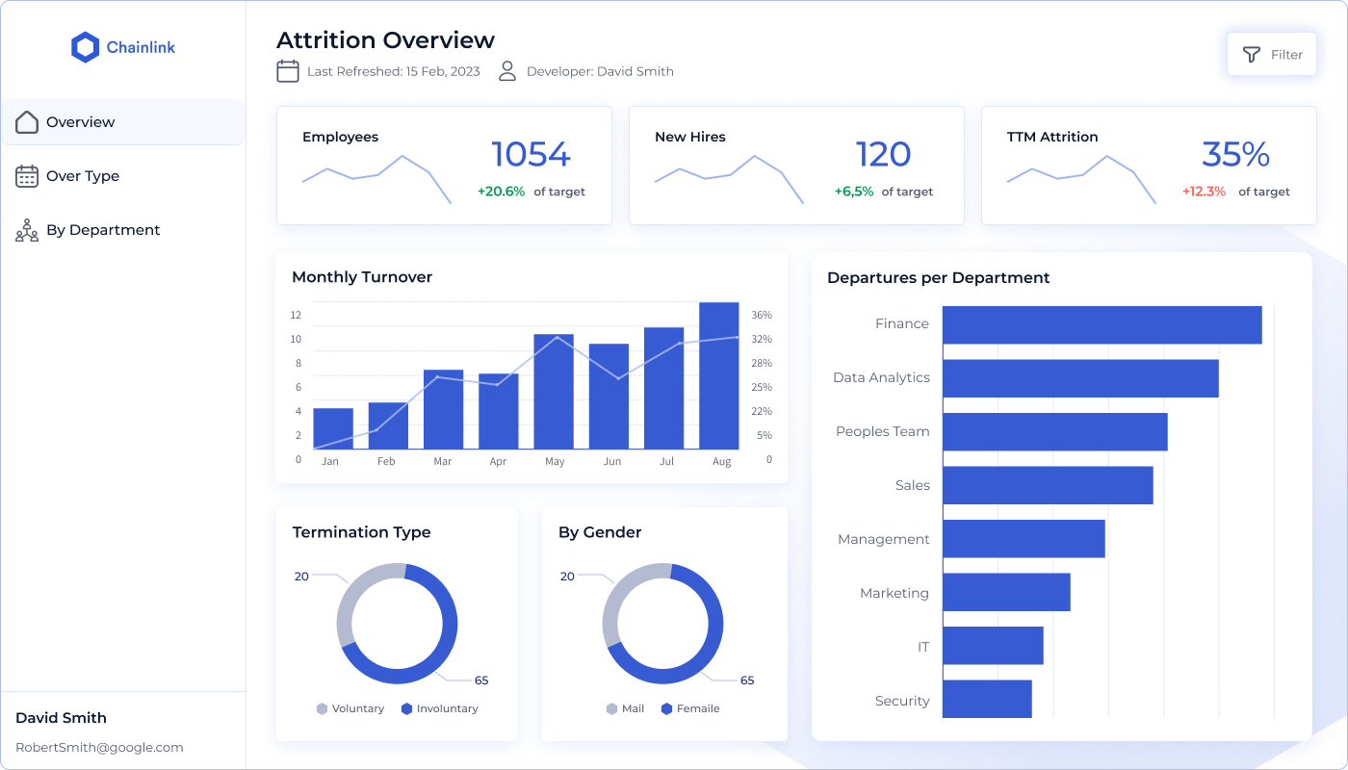Click the Attrition Overview heading
1348x770 pixels.
point(385,40)
